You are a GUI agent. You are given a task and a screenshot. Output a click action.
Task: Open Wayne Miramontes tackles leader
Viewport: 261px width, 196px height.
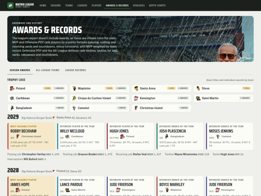tap(186, 154)
